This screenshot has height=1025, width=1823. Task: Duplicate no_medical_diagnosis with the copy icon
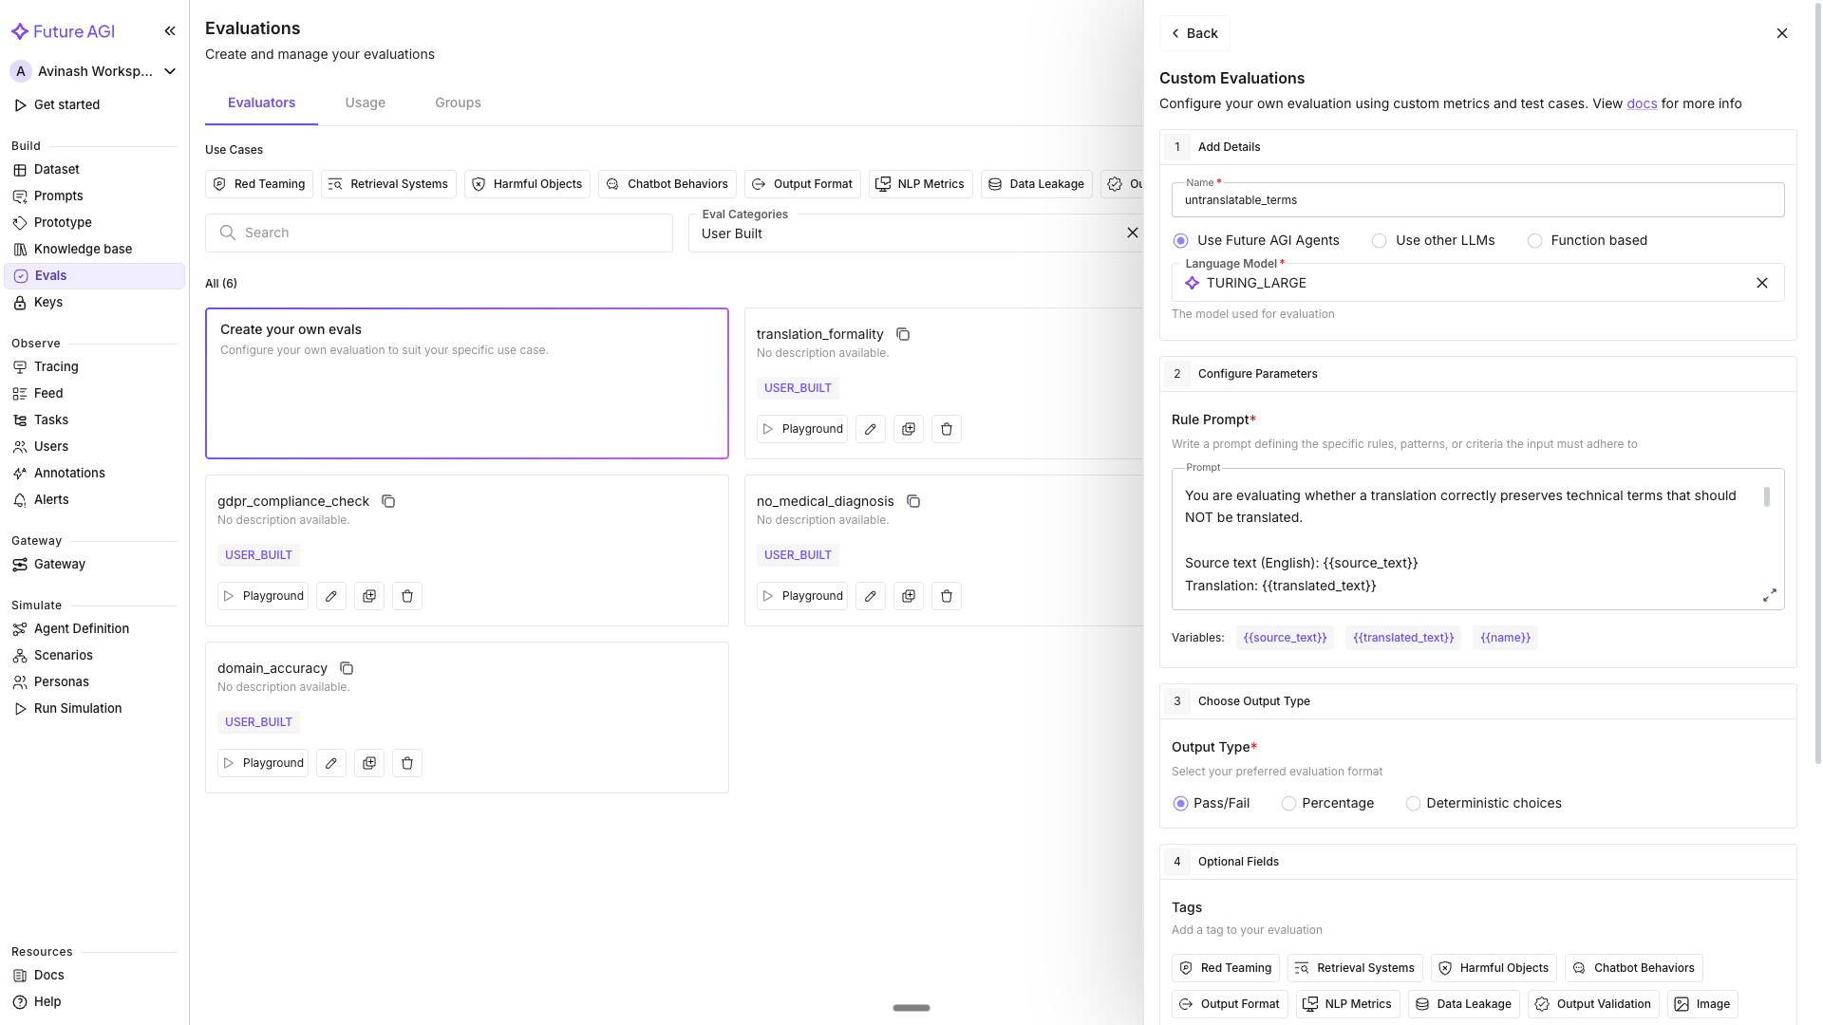click(908, 595)
